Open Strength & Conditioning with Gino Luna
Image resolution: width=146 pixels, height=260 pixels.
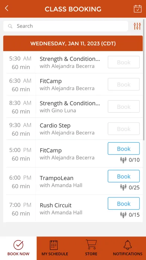(70, 106)
